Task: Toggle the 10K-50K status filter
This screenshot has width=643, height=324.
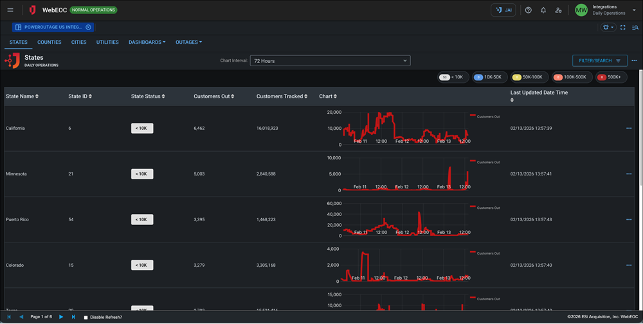Action: (489, 77)
